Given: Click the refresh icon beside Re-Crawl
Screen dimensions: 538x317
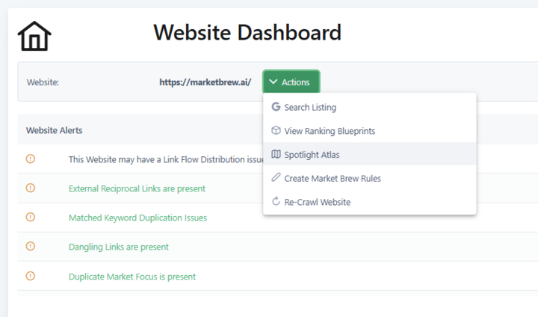Looking at the screenshot, I should pyautogui.click(x=276, y=201).
